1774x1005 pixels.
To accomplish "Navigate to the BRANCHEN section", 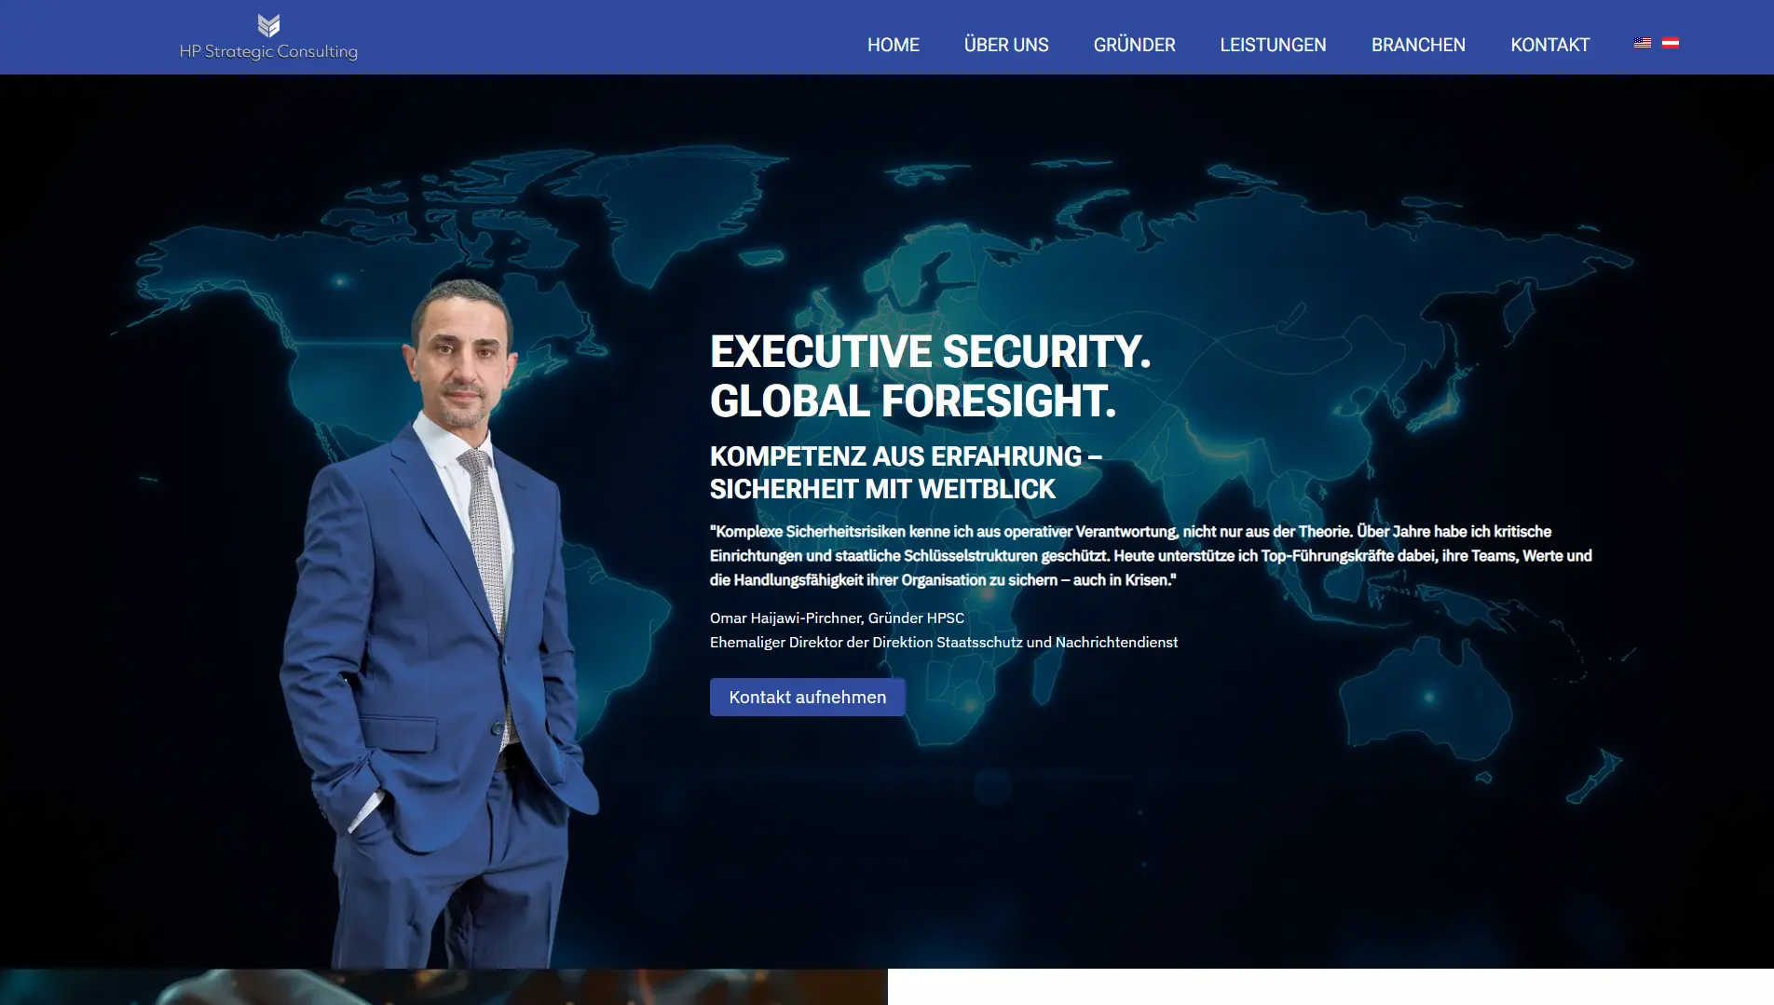I will click(1418, 45).
